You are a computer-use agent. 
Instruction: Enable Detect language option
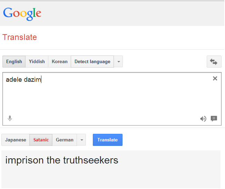coord(92,62)
